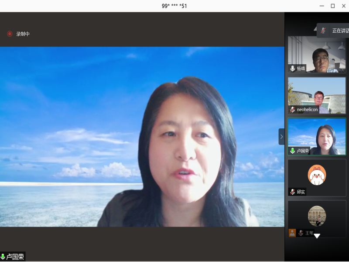Click the green microphone icon below the main video
This screenshot has height=262, width=349.
(3, 257)
